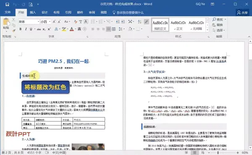Open the Borders dropdown arrow

142,29
